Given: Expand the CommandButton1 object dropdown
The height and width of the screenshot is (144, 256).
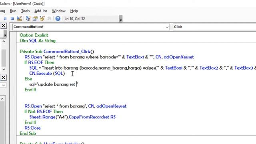Looking at the screenshot, I should [167, 27].
